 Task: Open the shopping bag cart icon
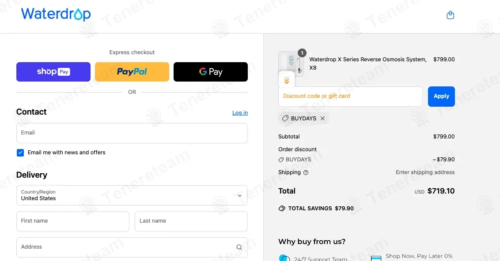pos(450,15)
